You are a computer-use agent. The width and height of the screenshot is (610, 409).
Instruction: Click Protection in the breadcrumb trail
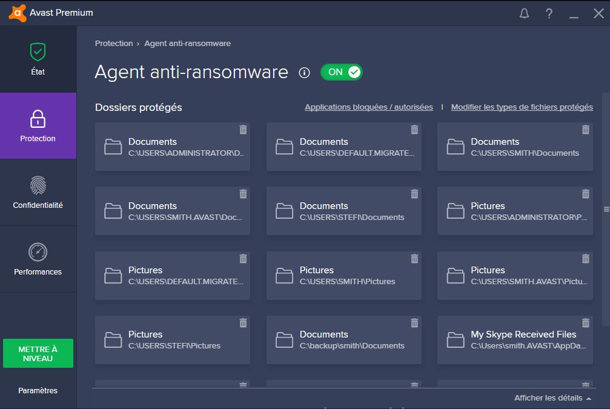[x=114, y=43]
